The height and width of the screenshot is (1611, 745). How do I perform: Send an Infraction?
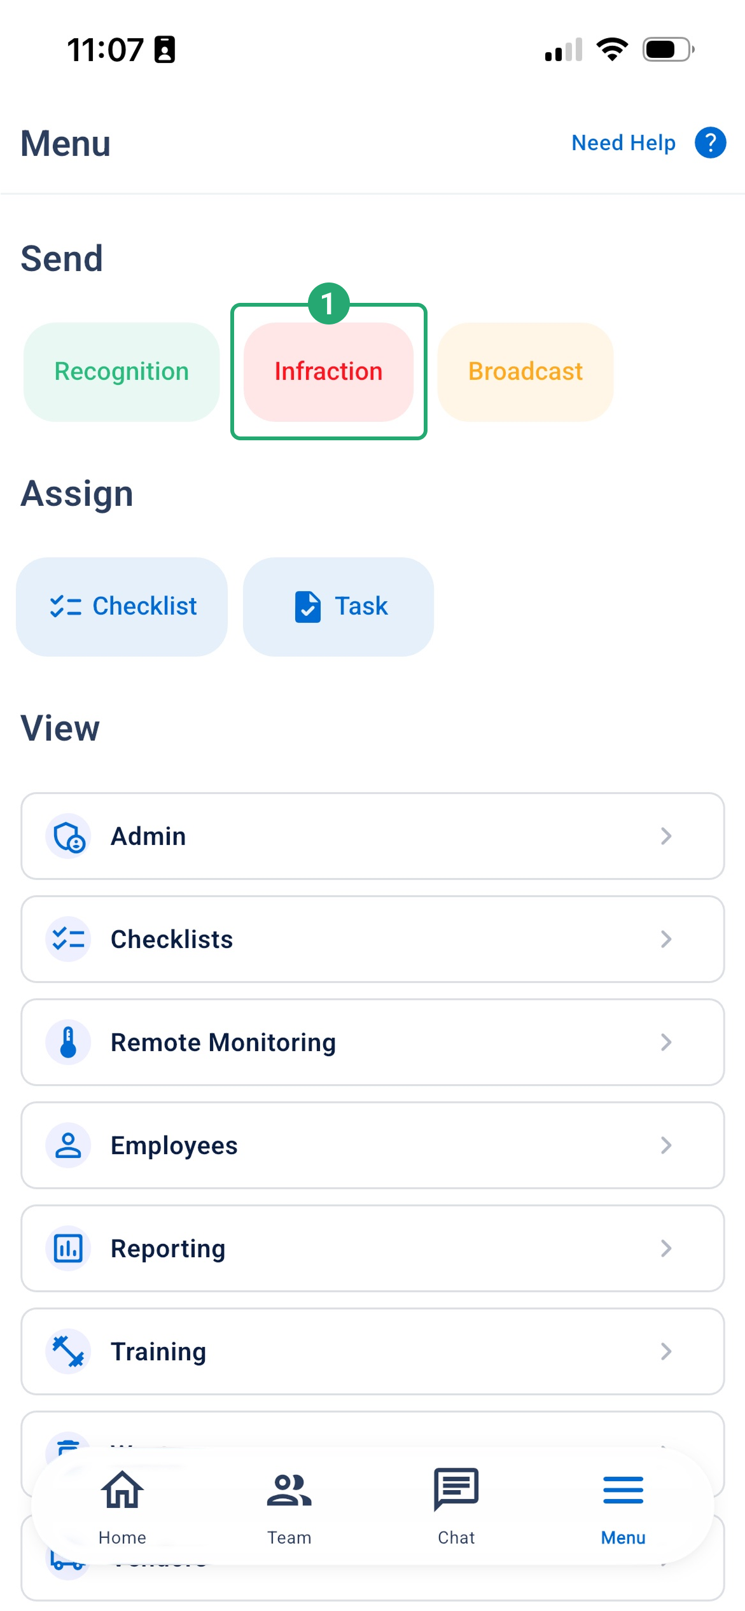[x=328, y=372]
